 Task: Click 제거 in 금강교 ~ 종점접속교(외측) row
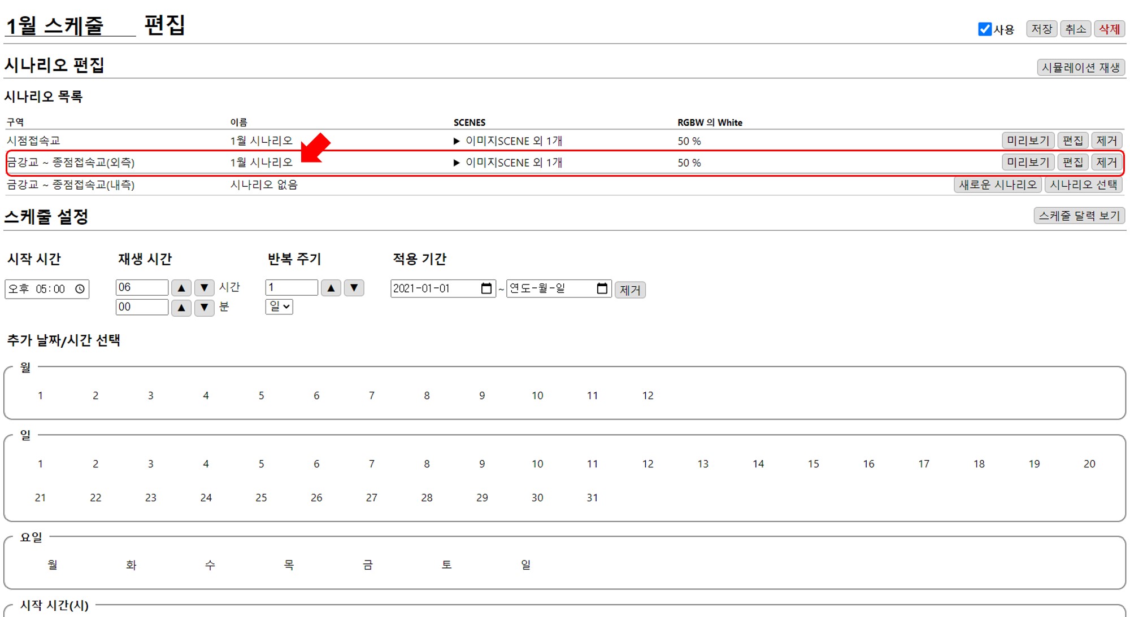point(1106,163)
